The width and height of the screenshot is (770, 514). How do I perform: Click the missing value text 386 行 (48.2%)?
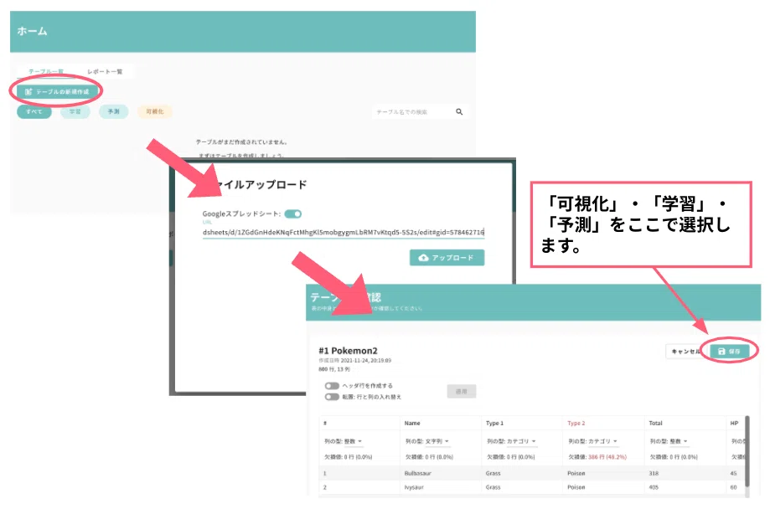tap(607, 457)
